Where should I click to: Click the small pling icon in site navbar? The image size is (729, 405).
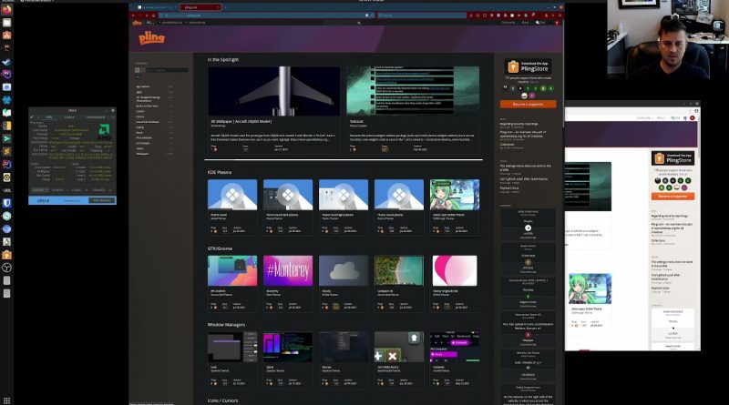138,22
